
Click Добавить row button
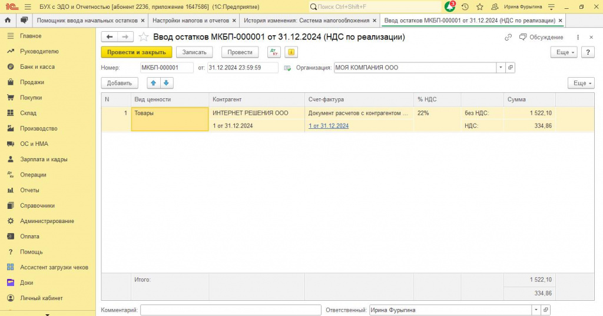(120, 83)
